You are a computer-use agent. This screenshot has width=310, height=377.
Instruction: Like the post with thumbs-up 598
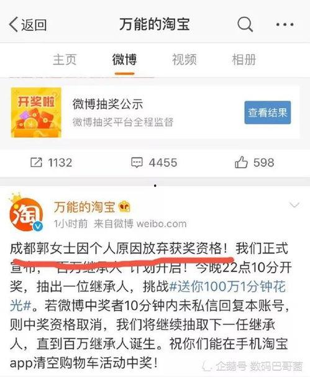click(254, 162)
